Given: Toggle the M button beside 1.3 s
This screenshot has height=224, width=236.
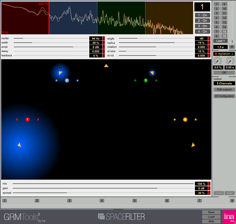Looking at the screenshot, I should 232,47.
